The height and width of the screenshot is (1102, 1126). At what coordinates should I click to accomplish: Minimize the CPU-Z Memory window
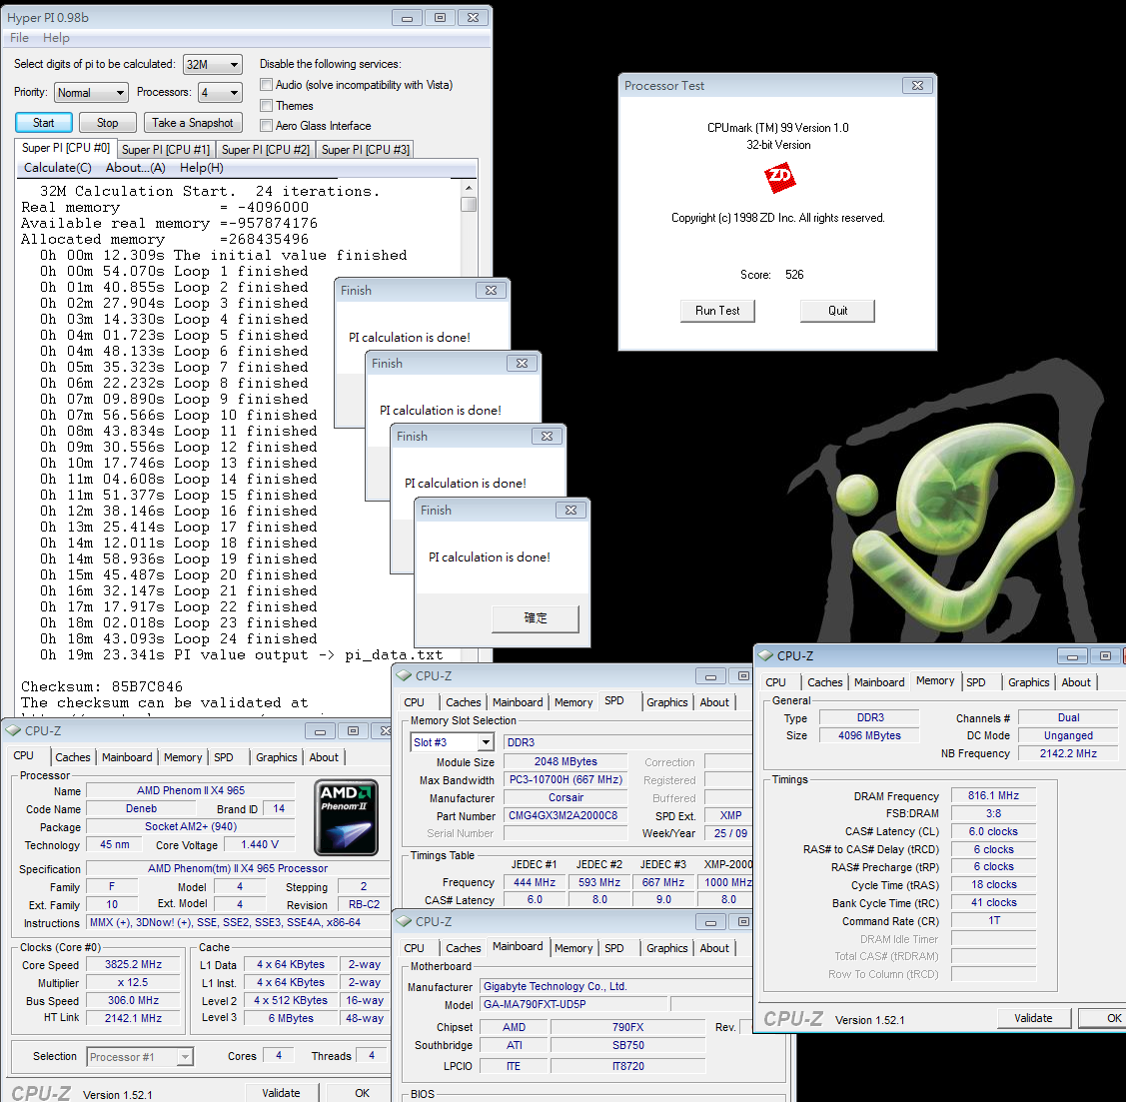point(1071,656)
